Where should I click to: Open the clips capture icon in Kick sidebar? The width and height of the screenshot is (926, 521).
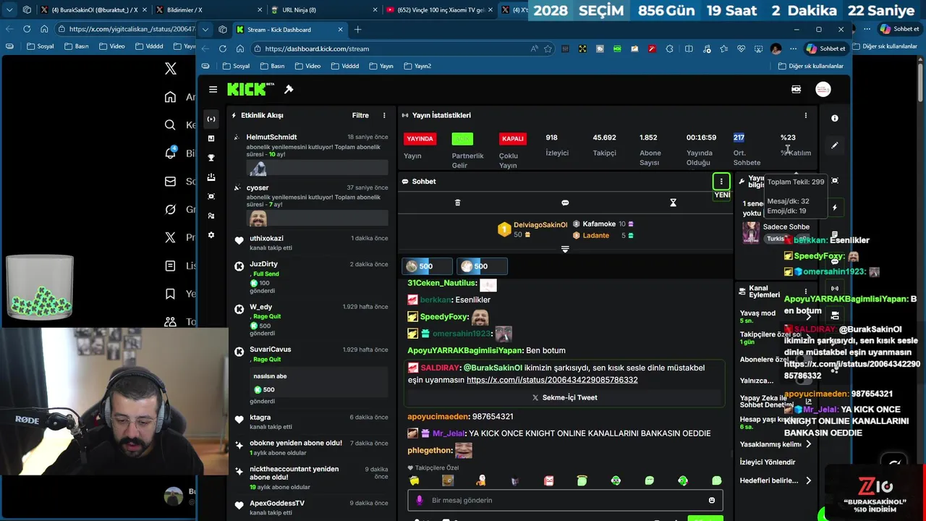coord(211,197)
